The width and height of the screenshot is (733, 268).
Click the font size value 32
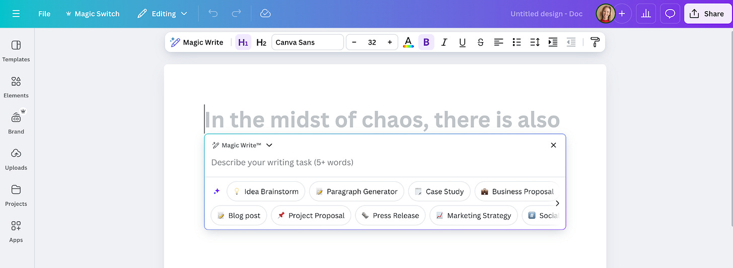point(372,42)
